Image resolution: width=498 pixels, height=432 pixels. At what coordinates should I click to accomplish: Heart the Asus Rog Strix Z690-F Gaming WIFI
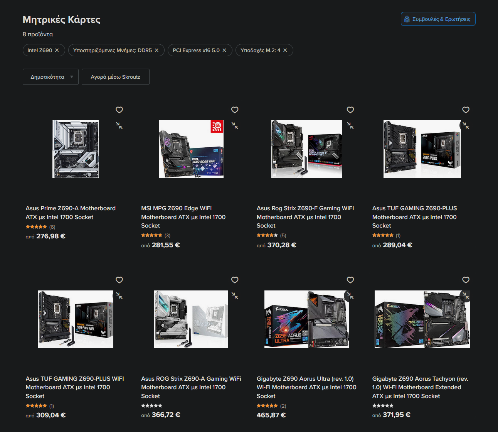(350, 110)
